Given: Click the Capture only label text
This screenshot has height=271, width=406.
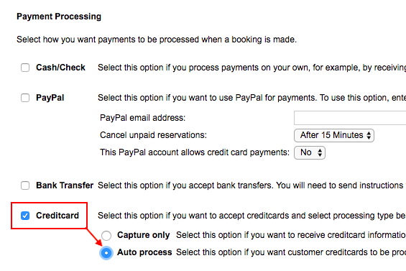Looking at the screenshot, I should (x=144, y=235).
